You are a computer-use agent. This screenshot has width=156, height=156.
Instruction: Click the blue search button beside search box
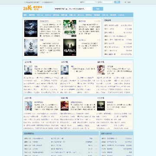point(98,9)
